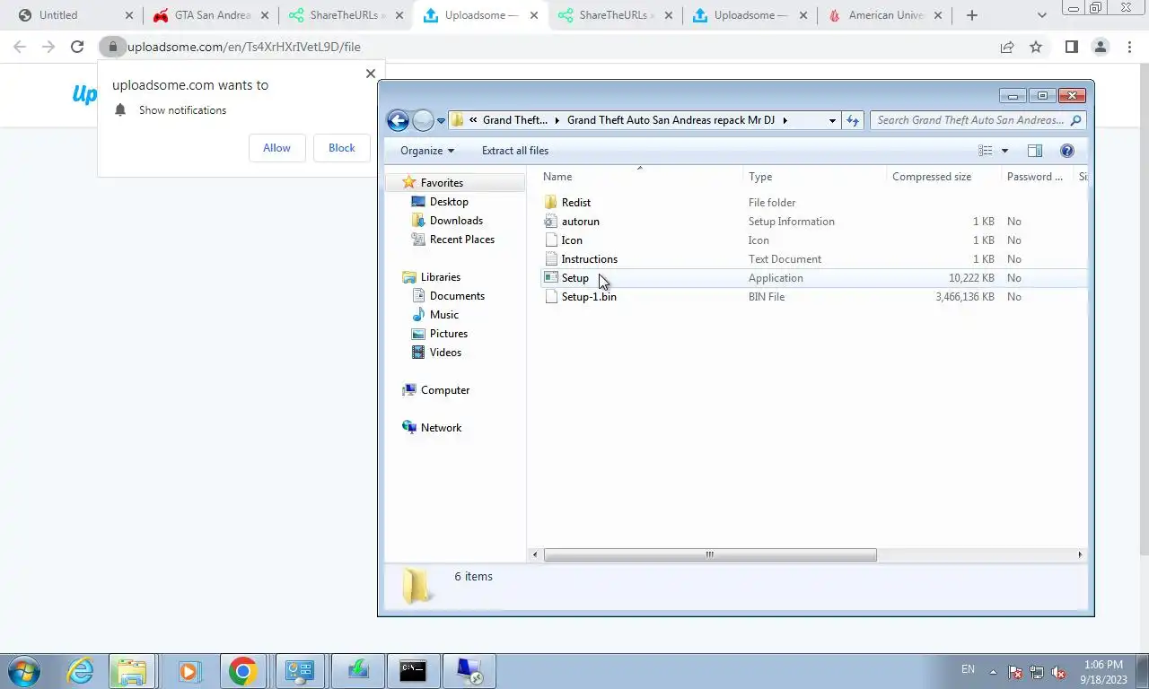This screenshot has width=1149, height=689.
Task: Open Recent Places in navigation pane
Action: coord(461,240)
